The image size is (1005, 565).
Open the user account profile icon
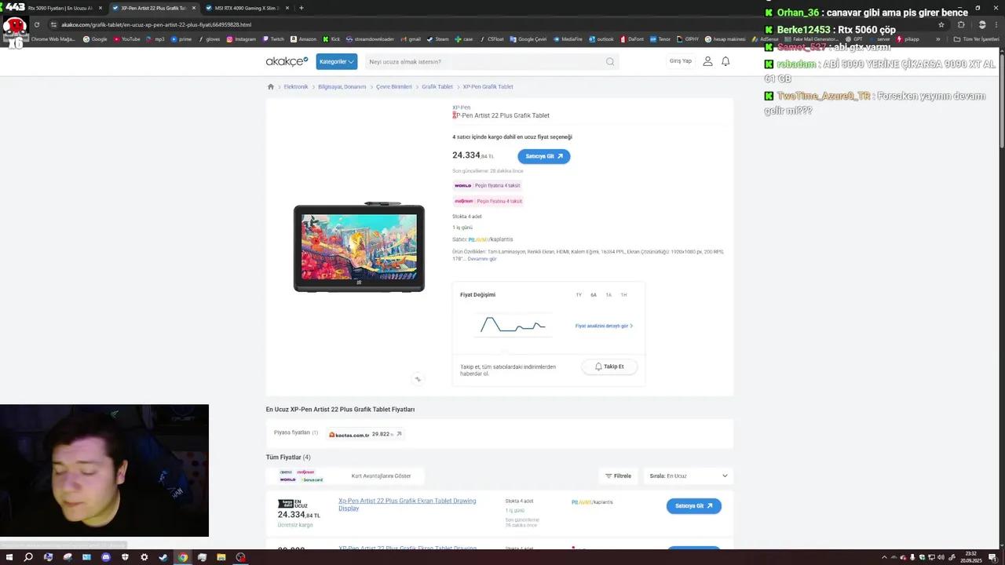[x=707, y=61]
